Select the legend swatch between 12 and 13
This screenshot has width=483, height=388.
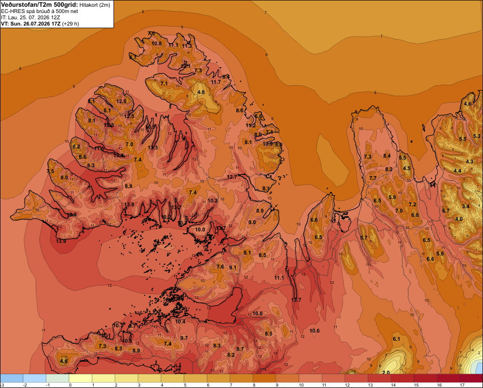(356, 378)
